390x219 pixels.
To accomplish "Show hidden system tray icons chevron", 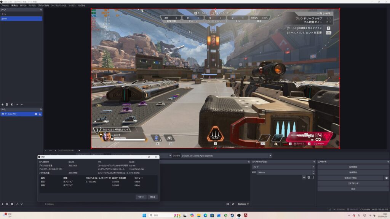I will tap(349, 215).
